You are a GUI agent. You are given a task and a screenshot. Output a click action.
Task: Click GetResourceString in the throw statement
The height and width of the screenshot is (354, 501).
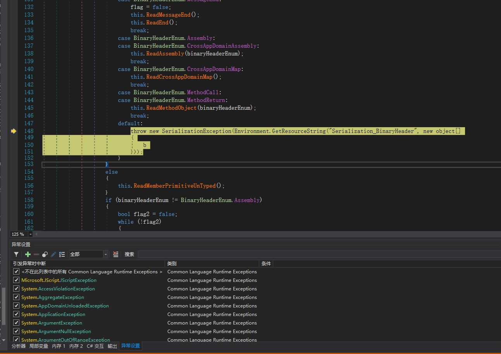299,131
